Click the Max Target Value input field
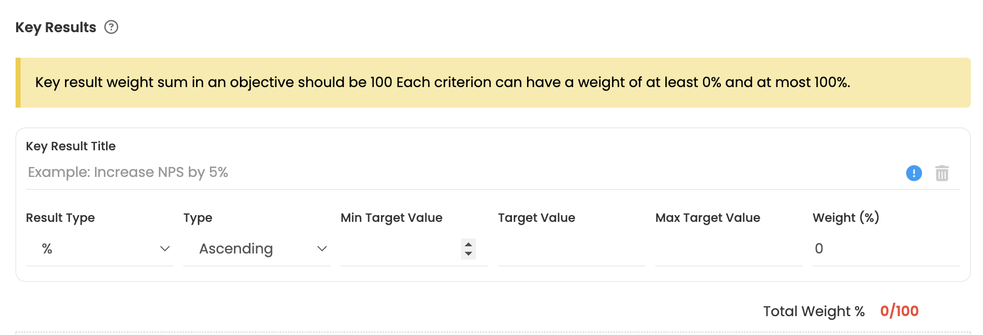Viewport: 983px width, 335px height. [x=728, y=249]
